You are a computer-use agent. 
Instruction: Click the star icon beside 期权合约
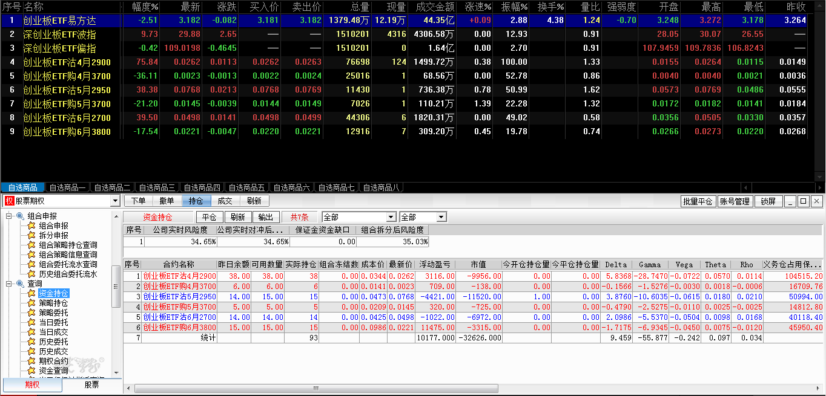(x=31, y=361)
